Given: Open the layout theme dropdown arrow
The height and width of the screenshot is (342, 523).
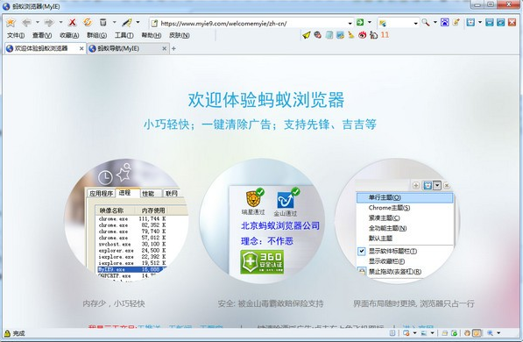Looking at the screenshot, I should (x=480, y=23).
